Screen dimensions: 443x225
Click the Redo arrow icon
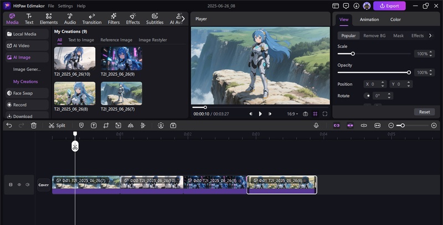pyautogui.click(x=21, y=125)
